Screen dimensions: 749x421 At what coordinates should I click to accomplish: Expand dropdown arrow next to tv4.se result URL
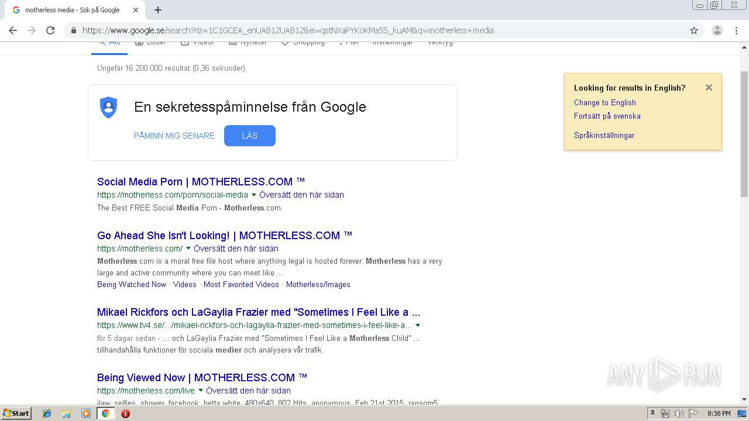[x=417, y=325]
